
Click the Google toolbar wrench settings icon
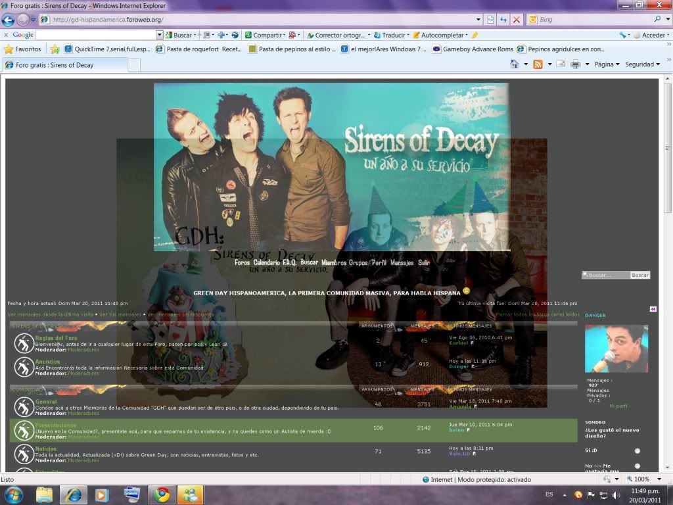click(x=623, y=36)
